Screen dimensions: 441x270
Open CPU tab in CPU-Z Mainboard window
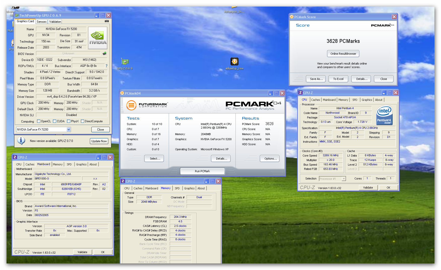coord(19,164)
